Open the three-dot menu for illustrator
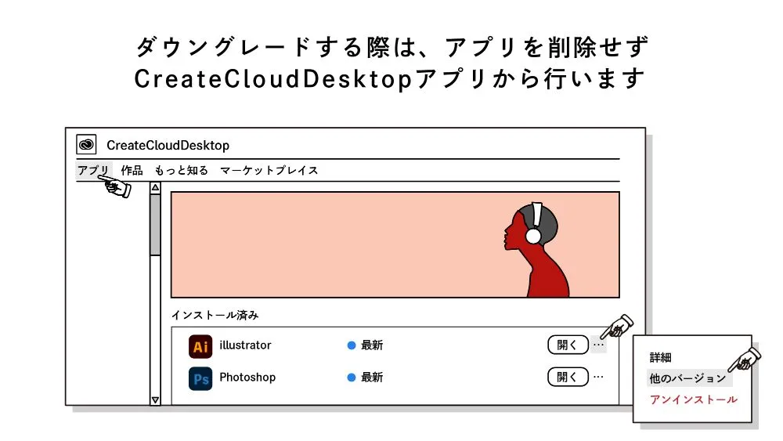Screen dimensions: 783x441 (598, 345)
